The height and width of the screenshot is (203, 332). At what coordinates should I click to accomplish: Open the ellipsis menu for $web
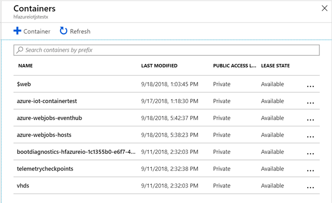tap(310, 86)
